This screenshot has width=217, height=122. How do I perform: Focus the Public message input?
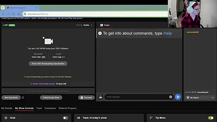[x=137, y=97]
